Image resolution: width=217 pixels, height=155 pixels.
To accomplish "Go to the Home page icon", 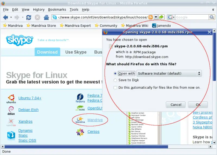I will (x=46, y=17).
